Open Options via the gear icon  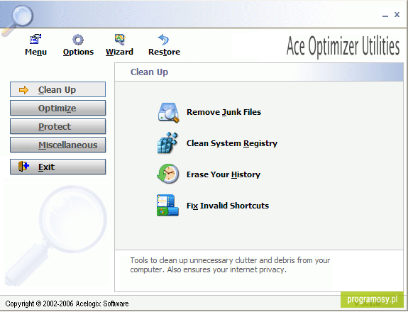point(78,40)
